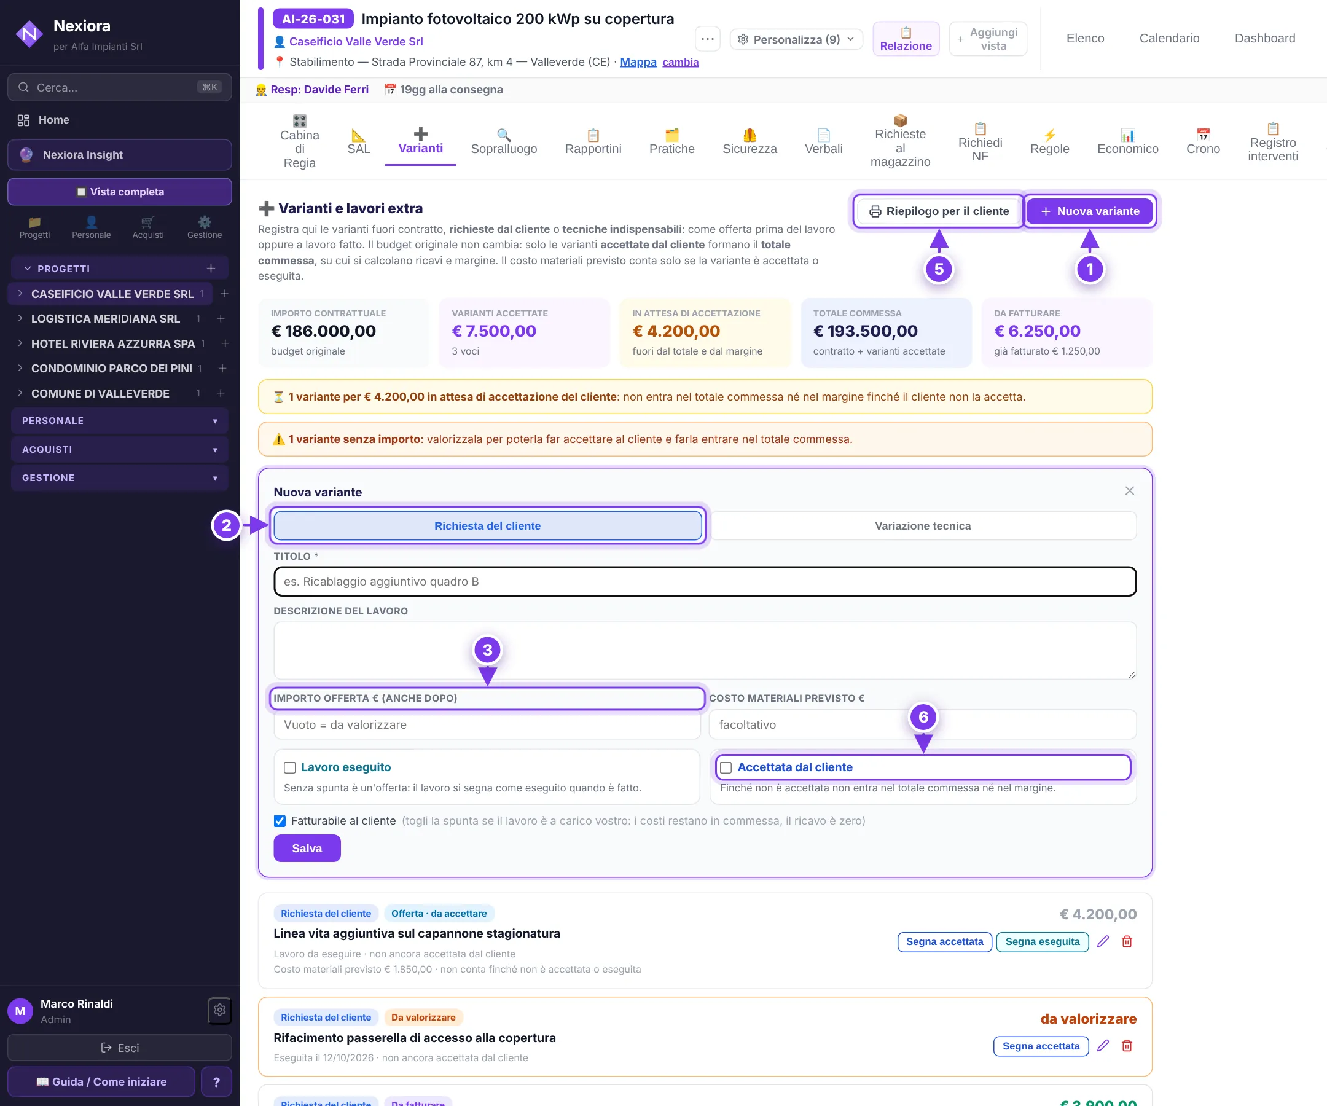Focus the Importo offerta input field
1327x1106 pixels.
[x=487, y=725]
